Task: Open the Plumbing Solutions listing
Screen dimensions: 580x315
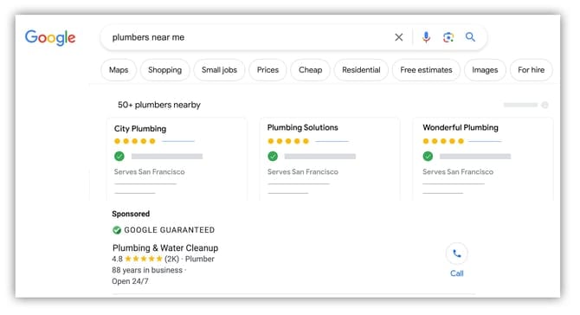Action: [303, 127]
